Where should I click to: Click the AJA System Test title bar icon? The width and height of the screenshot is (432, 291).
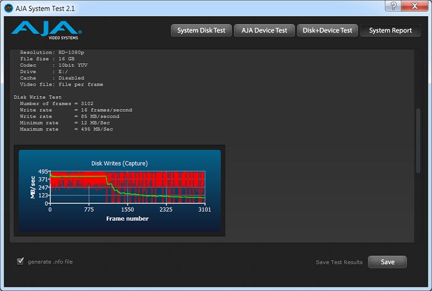[9, 8]
